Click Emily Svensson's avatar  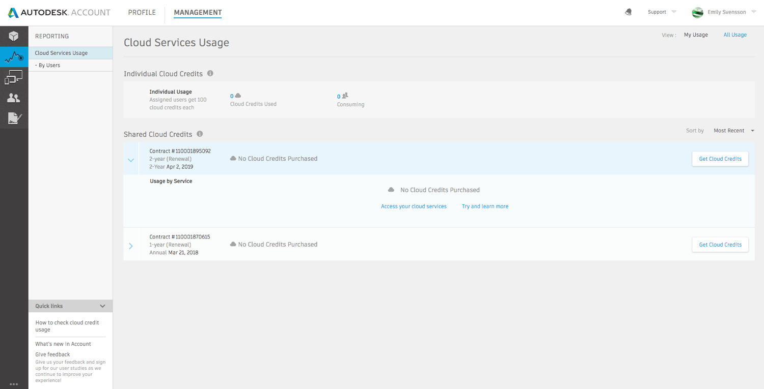(x=697, y=13)
